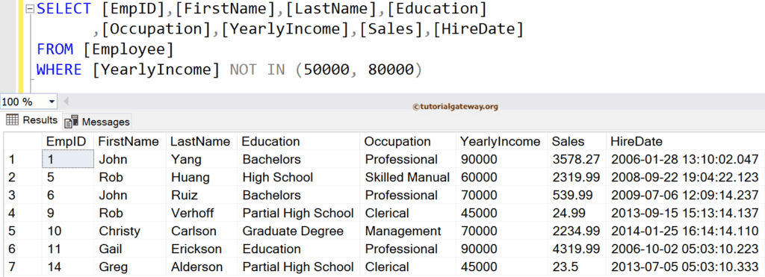Select row header number 4
Screen dimensions: 765x277
23,213
